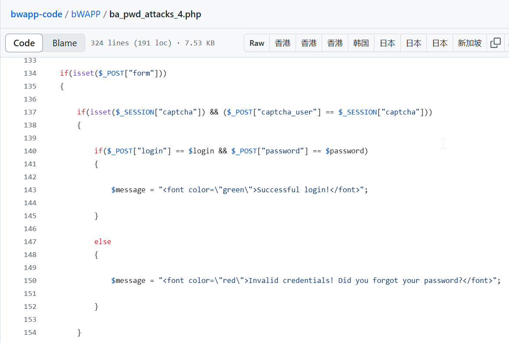
Task: Select line number 134
Action: [30, 73]
